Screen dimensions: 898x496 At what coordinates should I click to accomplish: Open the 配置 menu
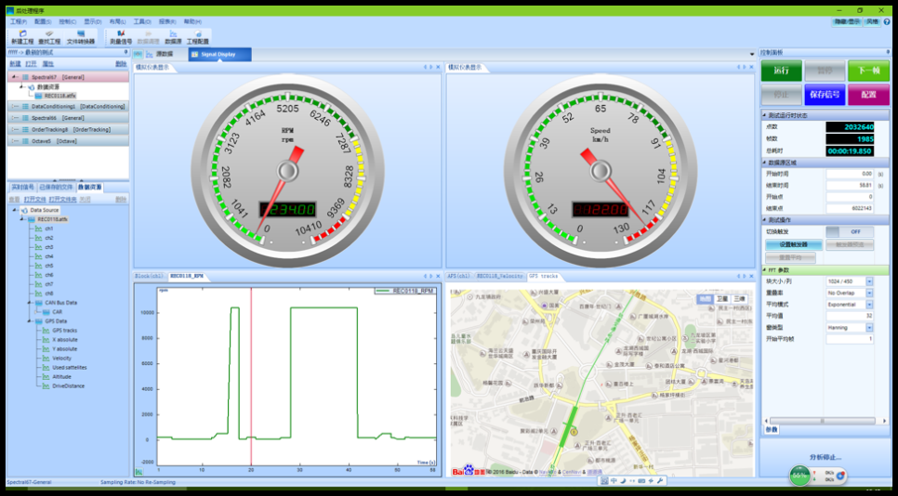coord(43,21)
